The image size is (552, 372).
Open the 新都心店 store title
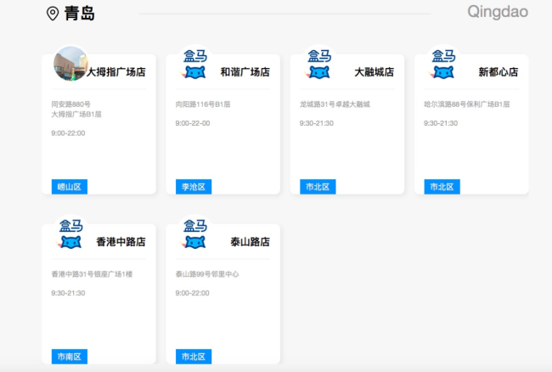498,72
